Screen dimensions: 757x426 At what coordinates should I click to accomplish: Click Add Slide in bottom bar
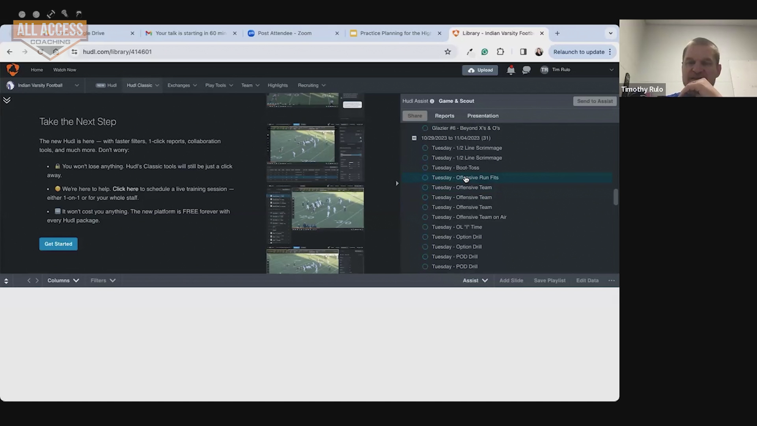click(511, 280)
